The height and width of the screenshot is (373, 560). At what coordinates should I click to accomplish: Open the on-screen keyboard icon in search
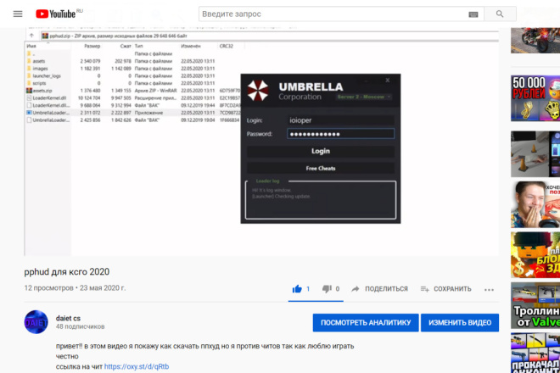pos(473,14)
